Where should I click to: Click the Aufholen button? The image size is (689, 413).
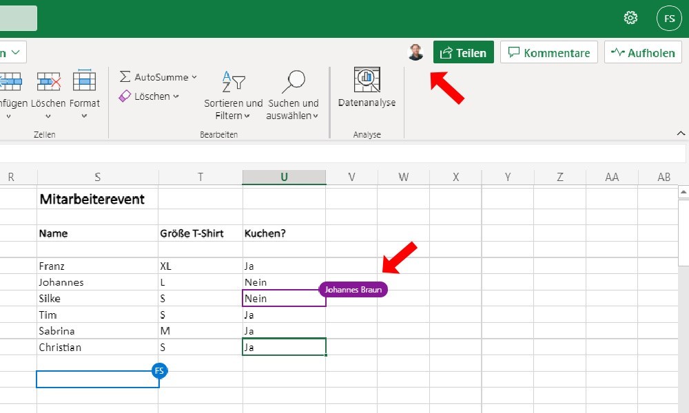(x=643, y=52)
